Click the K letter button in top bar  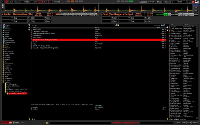49,2
